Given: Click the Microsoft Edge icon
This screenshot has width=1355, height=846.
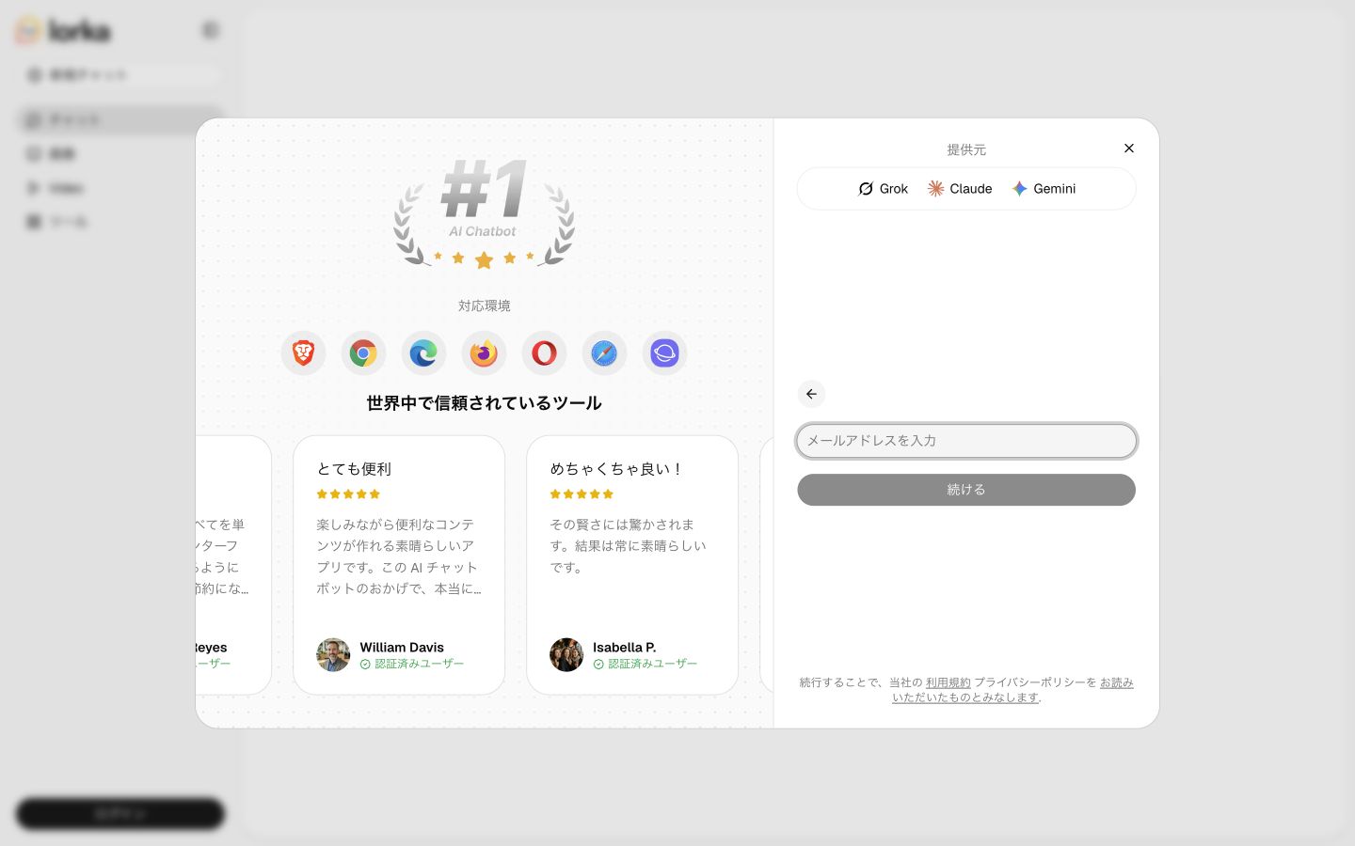Looking at the screenshot, I should [423, 353].
